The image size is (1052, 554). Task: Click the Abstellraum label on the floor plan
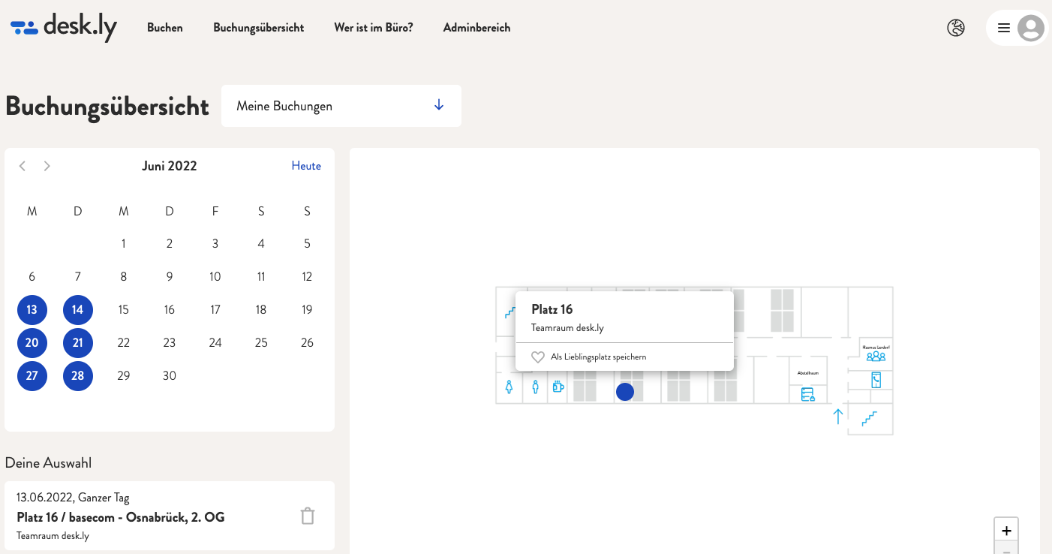(807, 373)
